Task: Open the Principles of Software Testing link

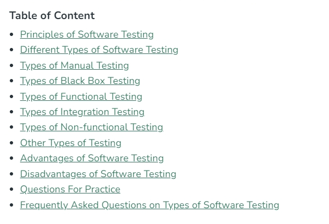Action: [x=87, y=35]
